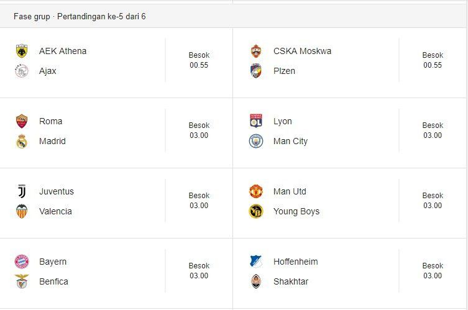Click the Hoffenheim club crest

pos(256,262)
